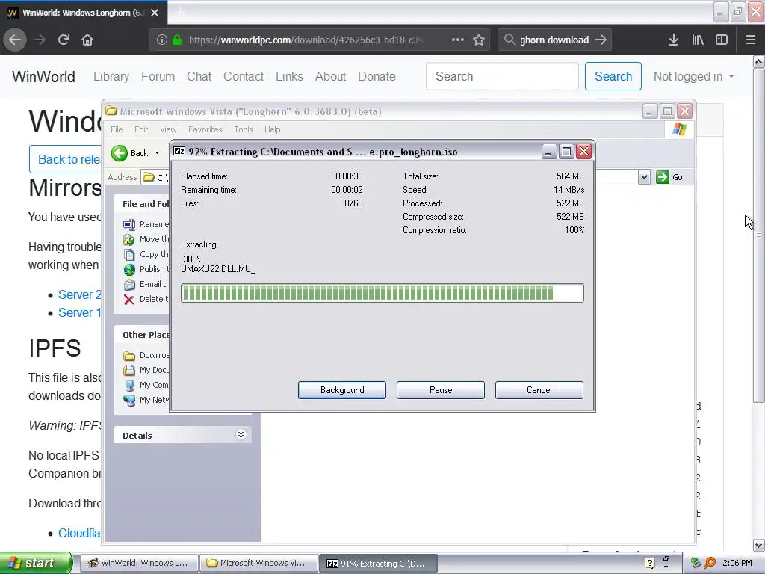Click WinWorld site search field
This screenshot has height=574, width=765.
click(502, 76)
